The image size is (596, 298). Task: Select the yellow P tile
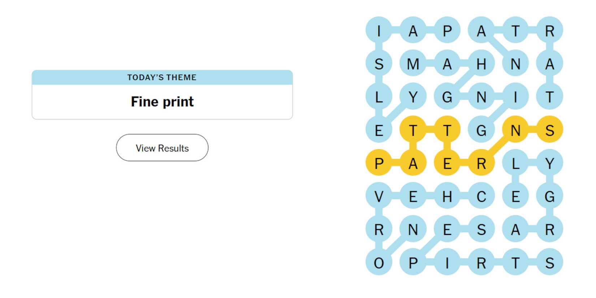(x=379, y=163)
